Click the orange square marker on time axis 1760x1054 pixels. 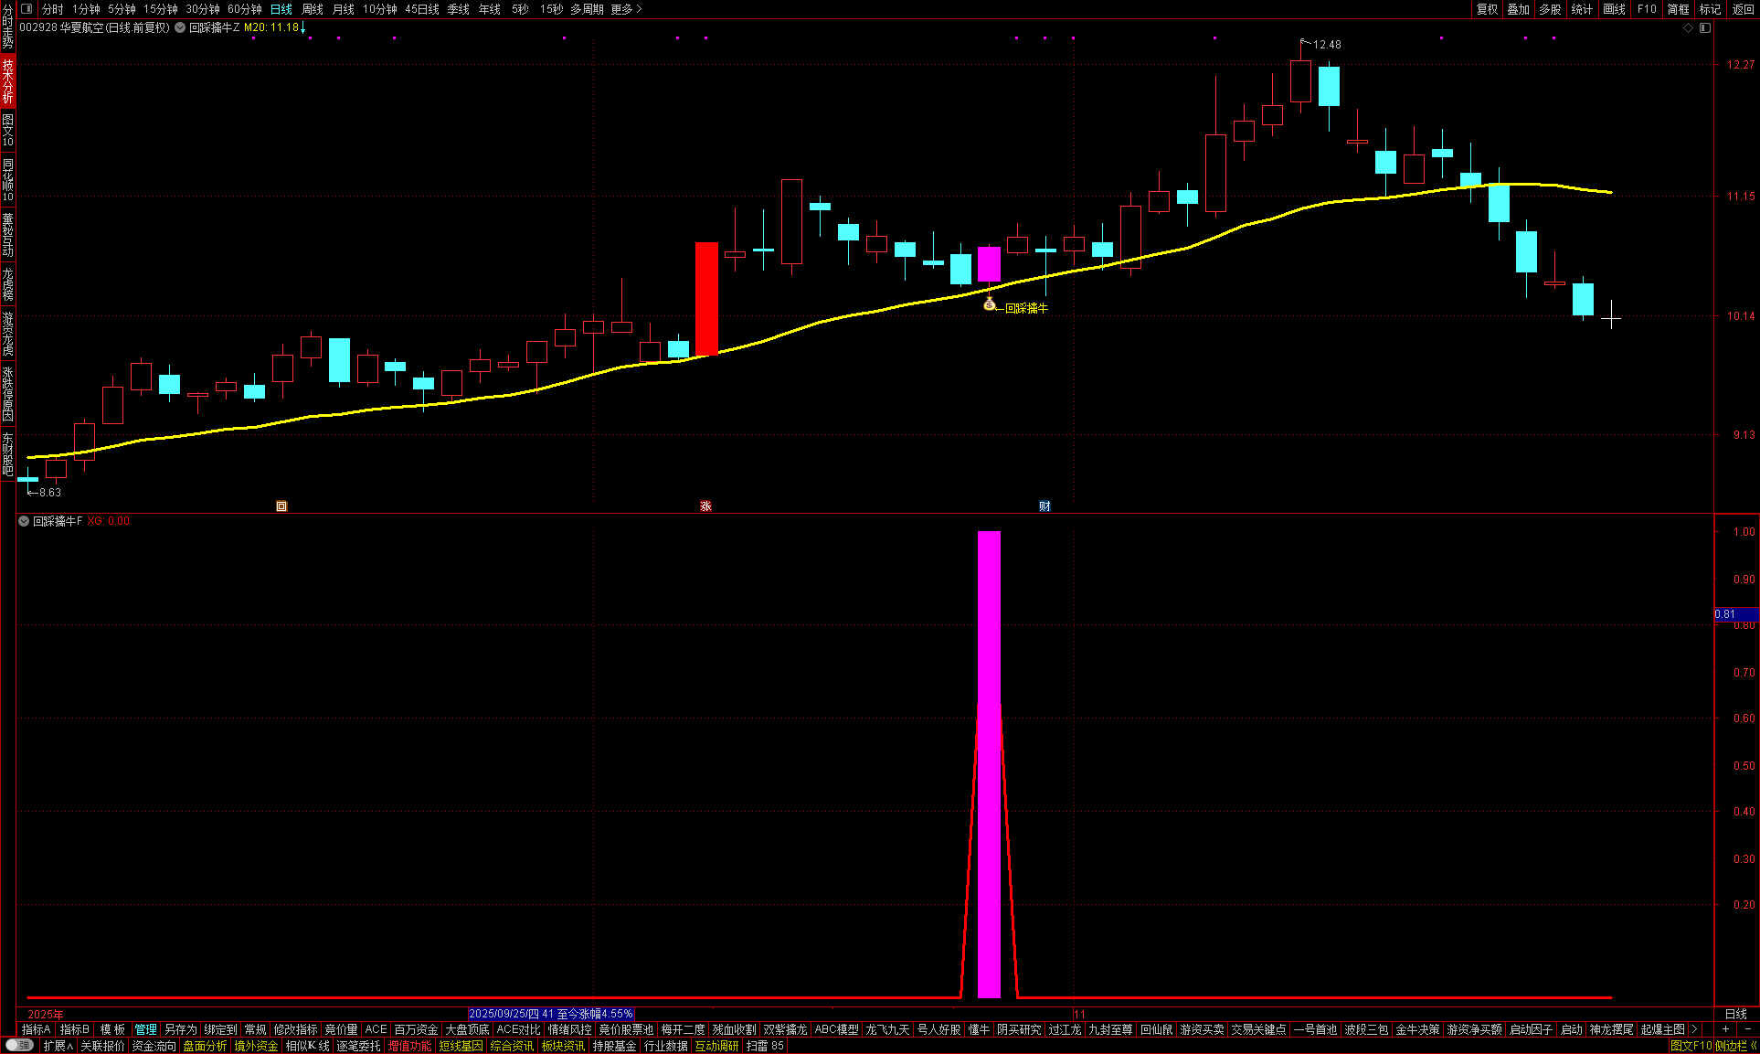click(x=281, y=506)
